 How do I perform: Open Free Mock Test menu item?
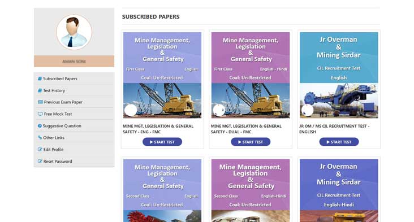[74, 114]
